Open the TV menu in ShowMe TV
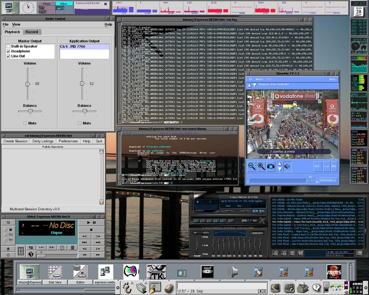 tap(250, 80)
